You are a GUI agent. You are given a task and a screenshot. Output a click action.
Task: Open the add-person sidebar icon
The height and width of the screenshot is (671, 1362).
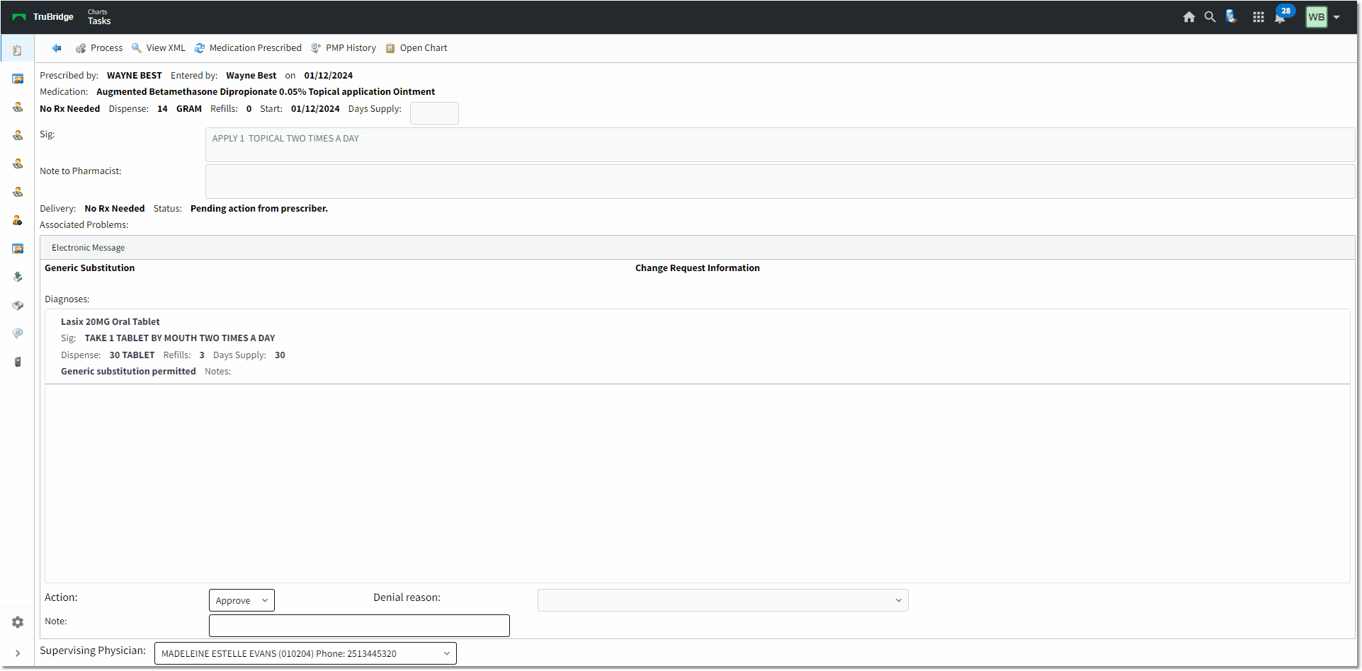(x=18, y=220)
